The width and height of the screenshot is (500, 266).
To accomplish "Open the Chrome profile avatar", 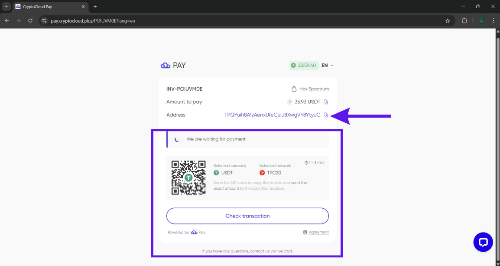I will click(x=481, y=20).
